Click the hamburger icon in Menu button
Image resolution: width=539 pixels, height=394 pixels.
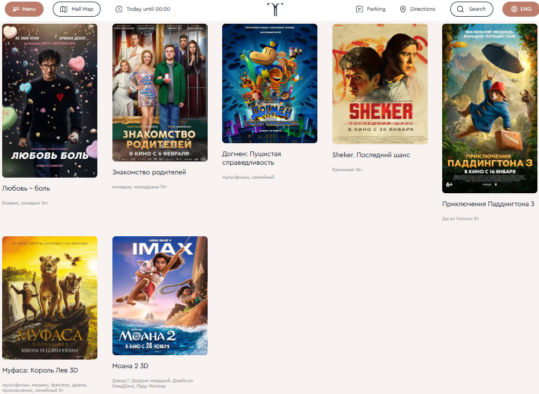tap(16, 9)
